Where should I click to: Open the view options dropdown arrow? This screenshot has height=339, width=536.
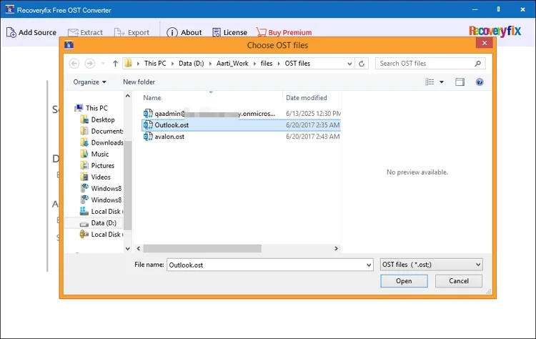(442, 82)
